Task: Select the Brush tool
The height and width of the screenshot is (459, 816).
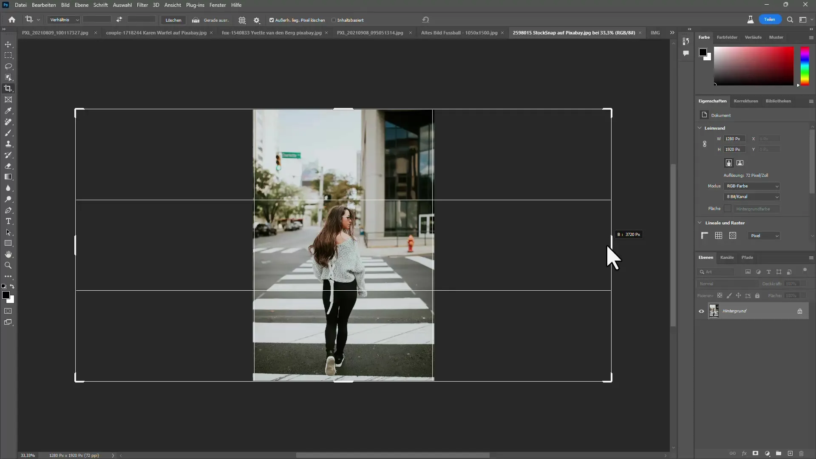Action: click(x=8, y=133)
